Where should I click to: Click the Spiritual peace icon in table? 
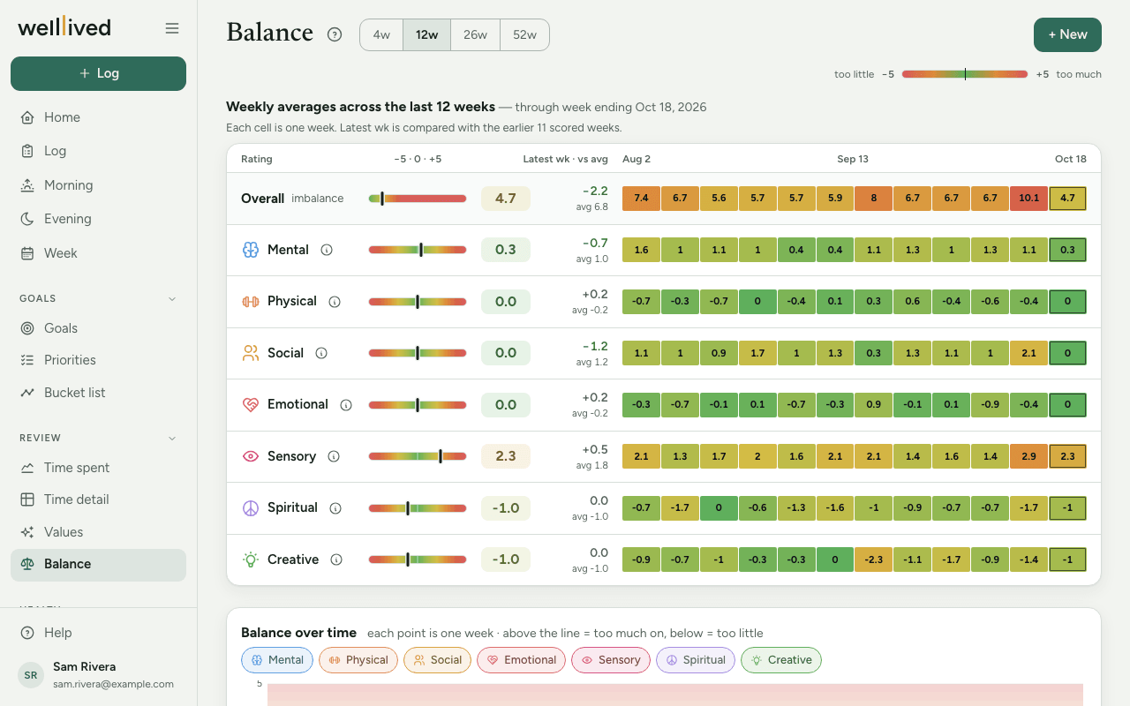point(251,507)
